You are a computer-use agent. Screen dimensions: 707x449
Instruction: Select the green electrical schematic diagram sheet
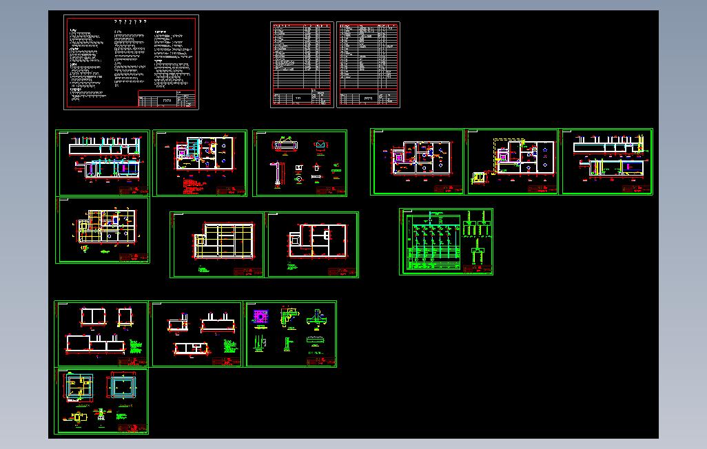click(446, 242)
